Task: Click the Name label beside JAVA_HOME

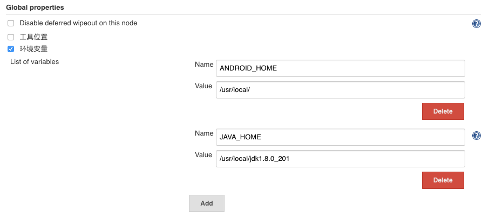Action: 203,133
